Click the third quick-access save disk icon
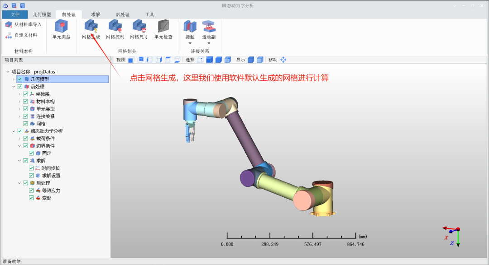This screenshot has width=489, height=265. point(22,5)
